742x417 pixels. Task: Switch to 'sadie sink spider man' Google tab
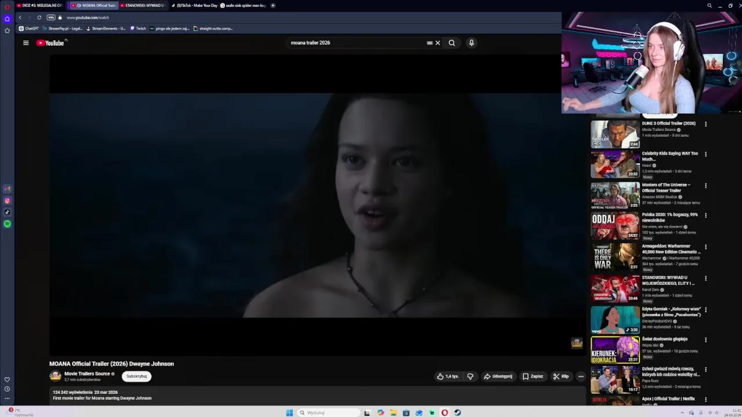click(x=243, y=5)
